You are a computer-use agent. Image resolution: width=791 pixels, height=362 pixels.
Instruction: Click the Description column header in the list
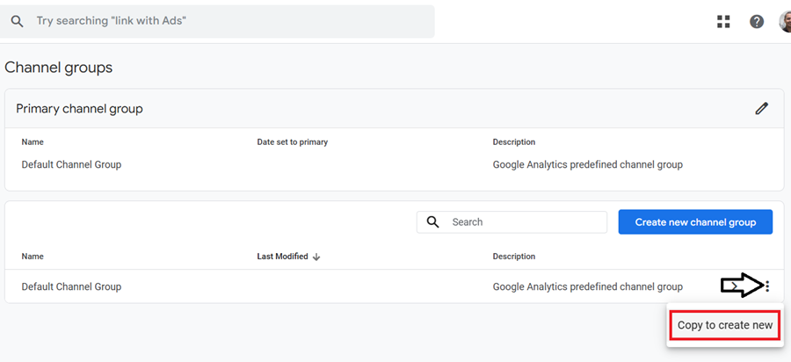[514, 257]
